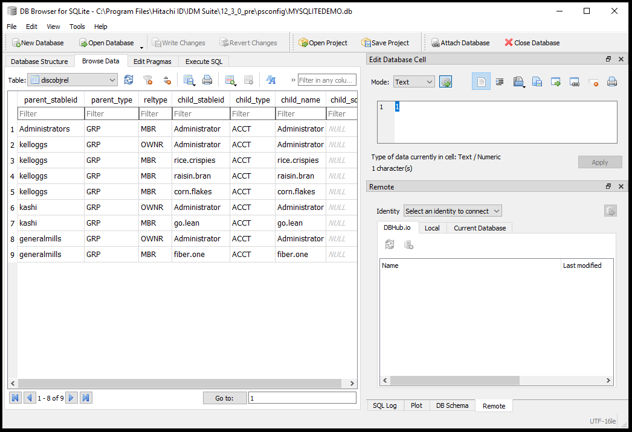Image resolution: width=632 pixels, height=432 pixels.
Task: Refresh the table data
Action: [x=129, y=80]
